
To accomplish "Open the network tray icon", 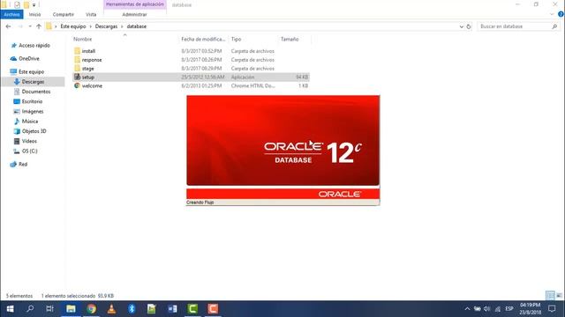I will [498, 309].
